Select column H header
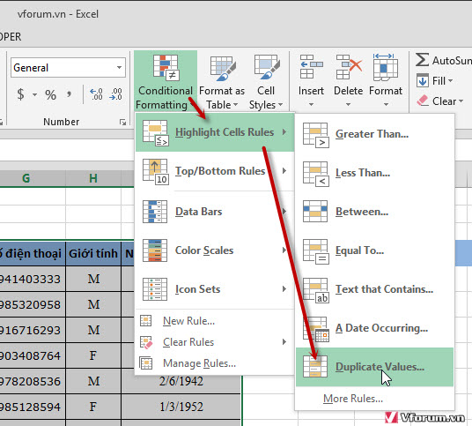Image resolution: width=472 pixels, height=426 pixels. tap(93, 178)
